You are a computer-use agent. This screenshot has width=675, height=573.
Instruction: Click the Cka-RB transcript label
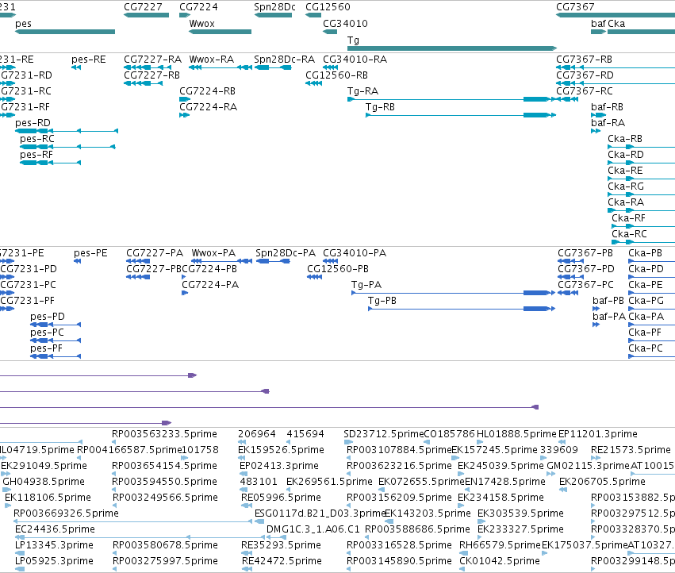(x=625, y=139)
